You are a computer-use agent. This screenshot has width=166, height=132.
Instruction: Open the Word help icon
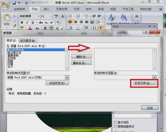161,9
